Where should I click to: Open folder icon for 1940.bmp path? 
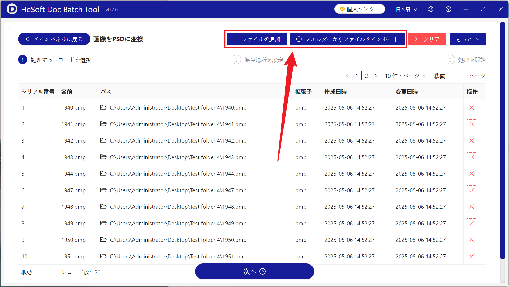click(103, 107)
